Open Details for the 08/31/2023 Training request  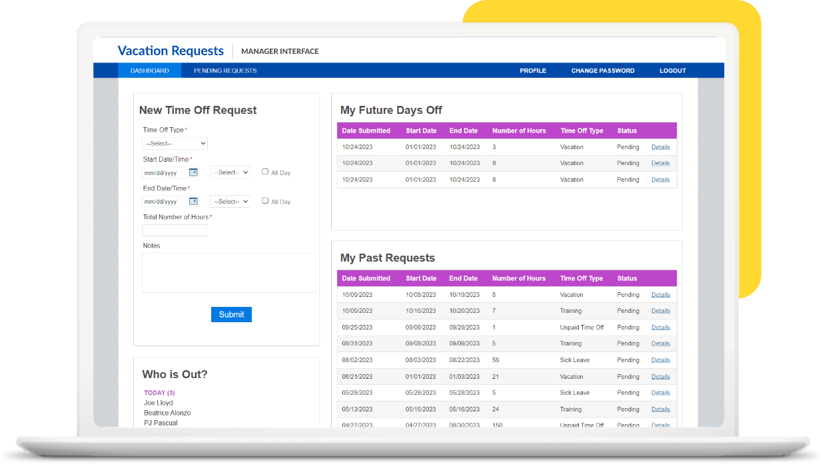(661, 344)
